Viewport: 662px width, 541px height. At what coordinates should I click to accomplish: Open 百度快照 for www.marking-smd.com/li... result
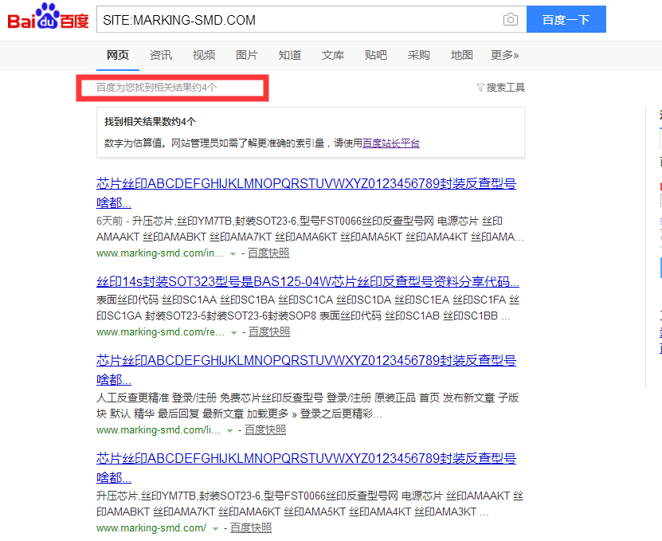[x=265, y=430]
